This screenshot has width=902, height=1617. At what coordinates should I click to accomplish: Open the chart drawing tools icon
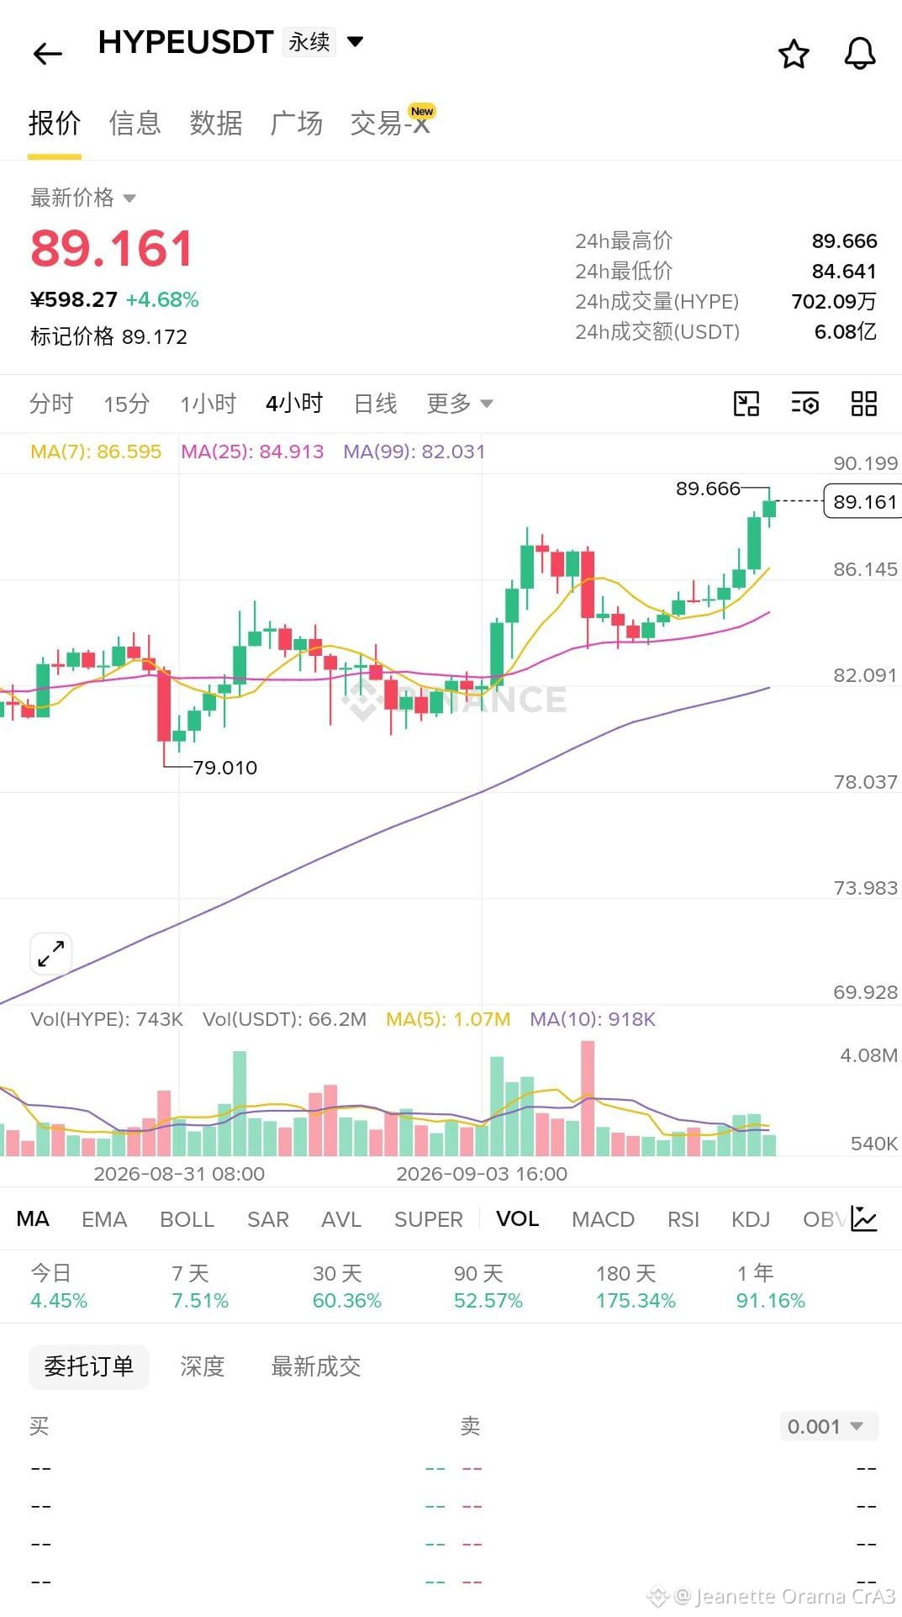746,404
